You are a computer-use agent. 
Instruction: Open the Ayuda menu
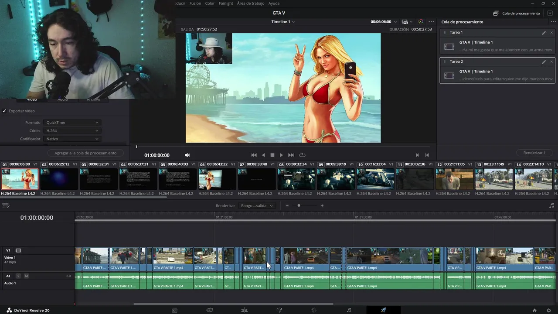[x=274, y=3]
